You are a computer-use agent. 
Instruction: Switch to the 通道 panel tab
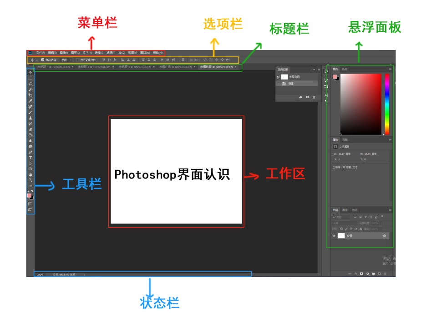[345, 210]
